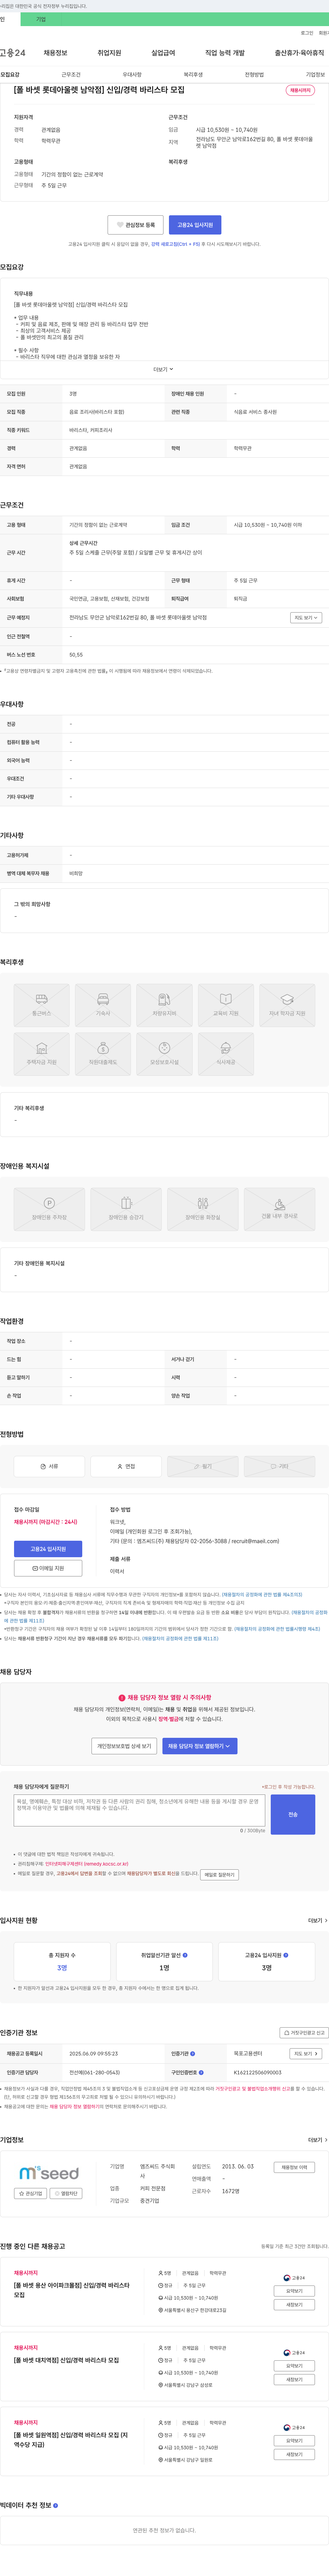Switch to the 기업 tab at top
Viewport: 329px width, 2576px height.
pyautogui.click(x=41, y=19)
